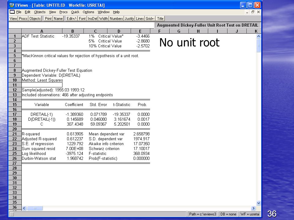This screenshot has width=294, height=220.
Task: Click 'WF = usretai' in status bar
Action: tap(250, 214)
